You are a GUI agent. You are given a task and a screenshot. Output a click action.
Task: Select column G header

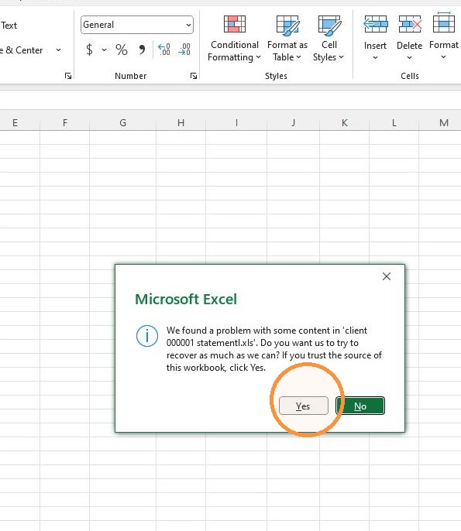click(x=122, y=122)
